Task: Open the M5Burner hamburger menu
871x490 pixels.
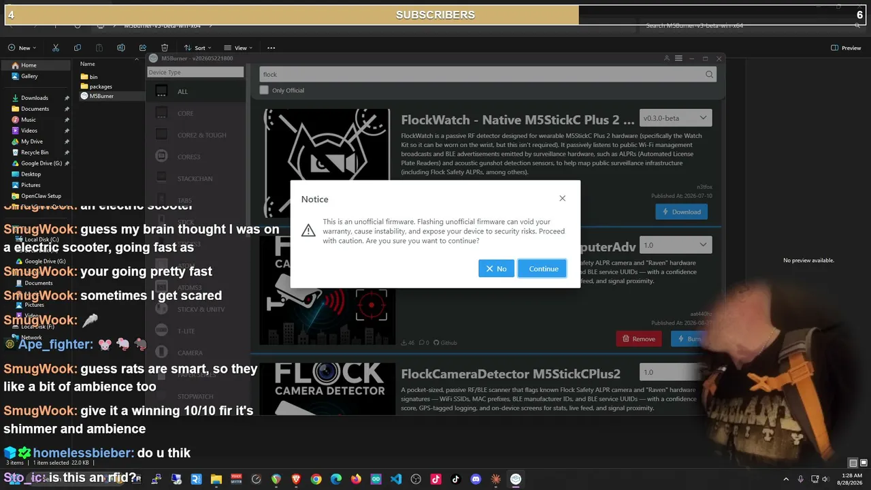Action: pyautogui.click(x=678, y=59)
